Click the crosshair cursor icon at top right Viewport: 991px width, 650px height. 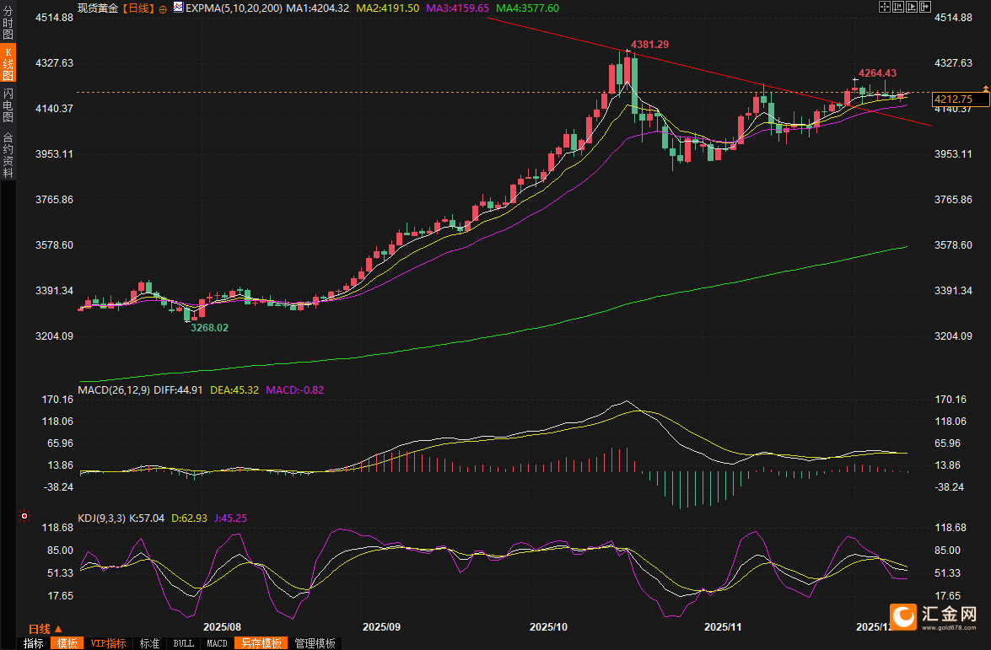884,7
